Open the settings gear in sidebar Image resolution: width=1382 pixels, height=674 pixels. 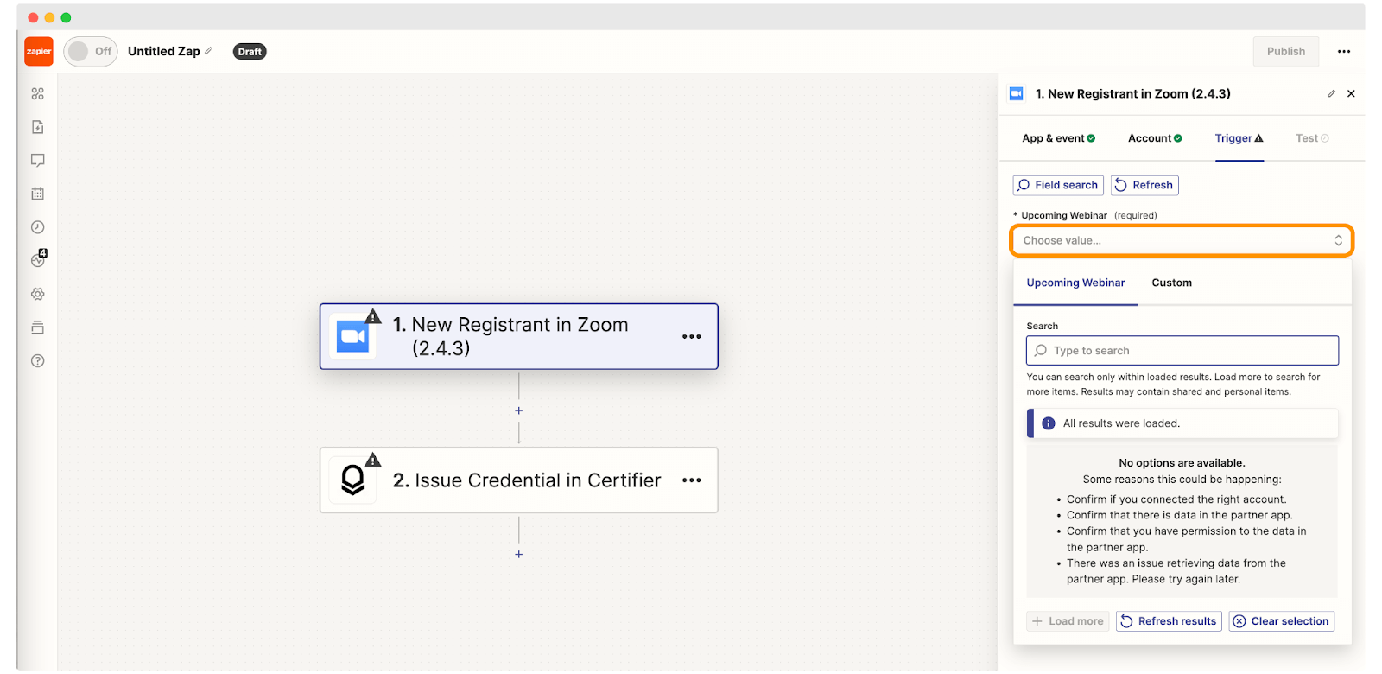point(38,294)
